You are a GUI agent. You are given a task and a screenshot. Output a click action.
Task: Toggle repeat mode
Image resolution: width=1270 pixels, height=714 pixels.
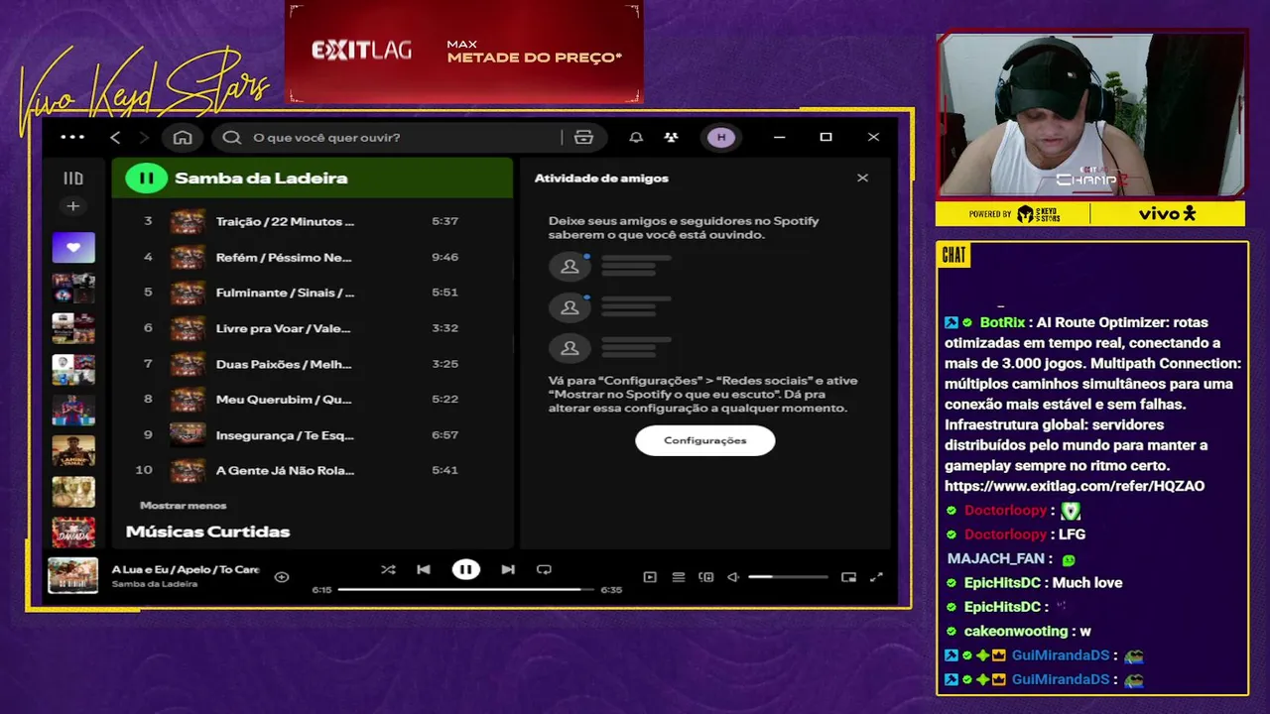point(544,570)
